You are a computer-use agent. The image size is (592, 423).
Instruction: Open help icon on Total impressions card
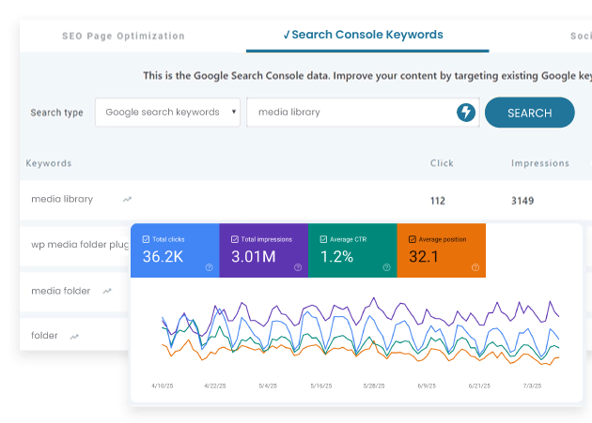(297, 267)
